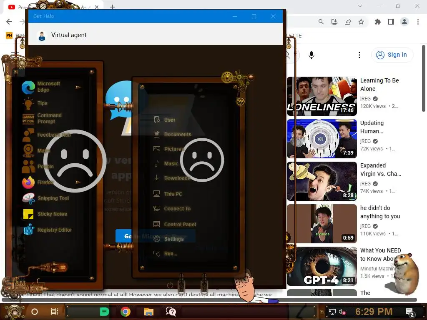Open Music in right start panel

pos(166,163)
